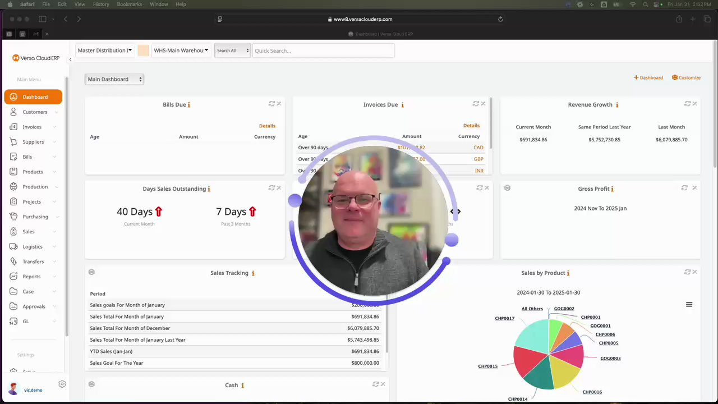Refresh the Revenue Growth widget
The height and width of the screenshot is (404, 718).
687,104
